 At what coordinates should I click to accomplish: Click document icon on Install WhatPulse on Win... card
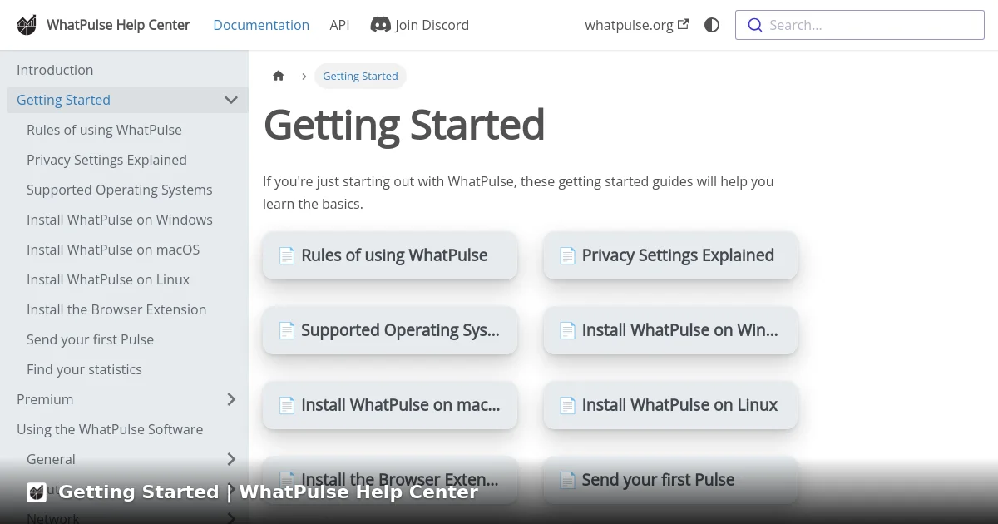tap(567, 330)
